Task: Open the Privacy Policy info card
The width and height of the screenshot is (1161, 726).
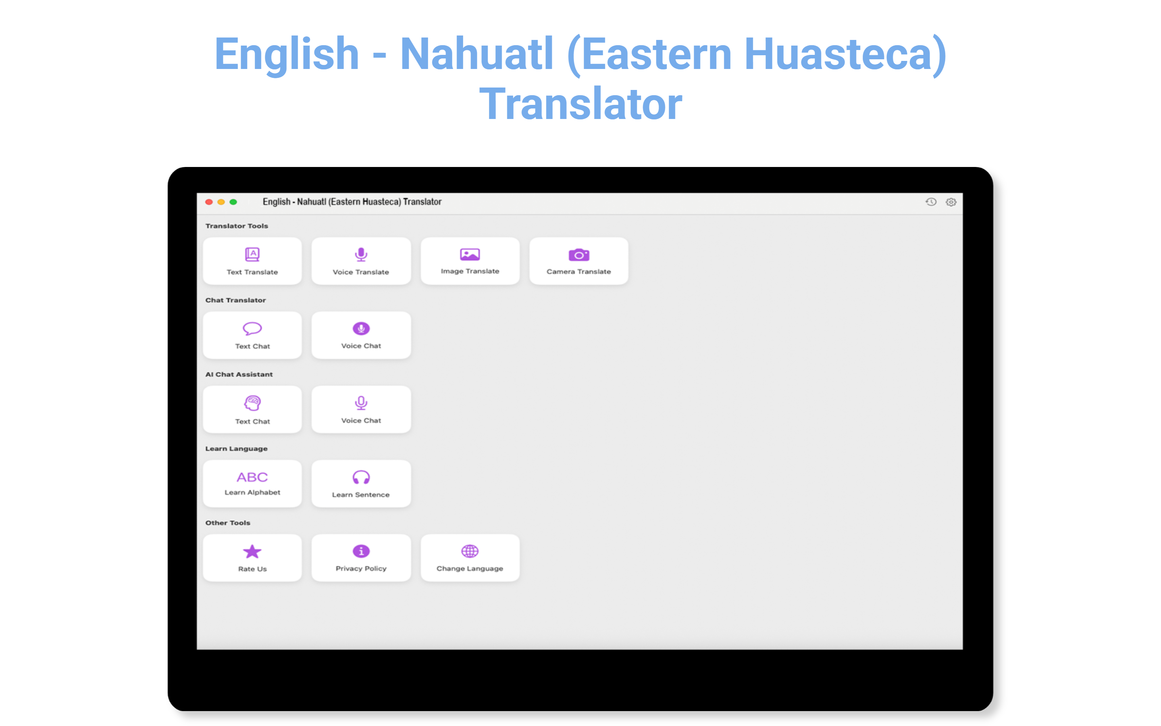Action: pyautogui.click(x=361, y=558)
